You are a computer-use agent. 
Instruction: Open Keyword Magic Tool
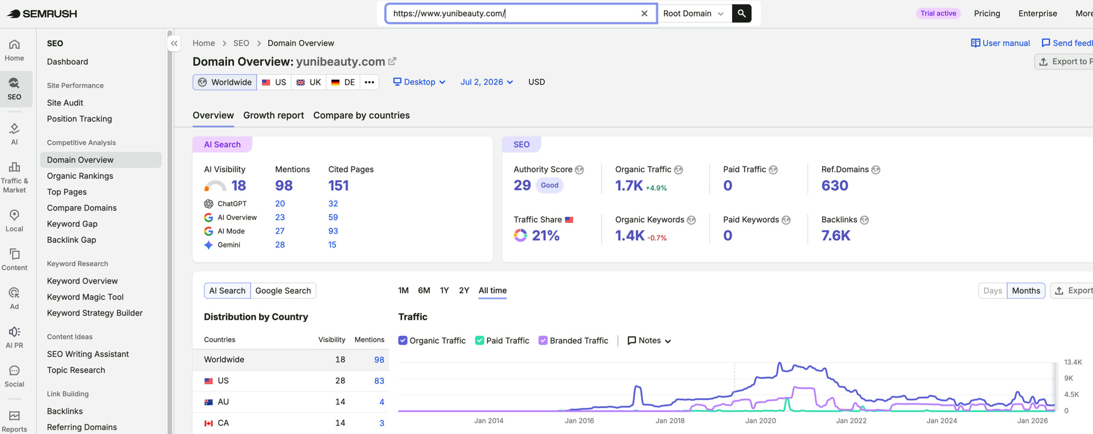[85, 297]
